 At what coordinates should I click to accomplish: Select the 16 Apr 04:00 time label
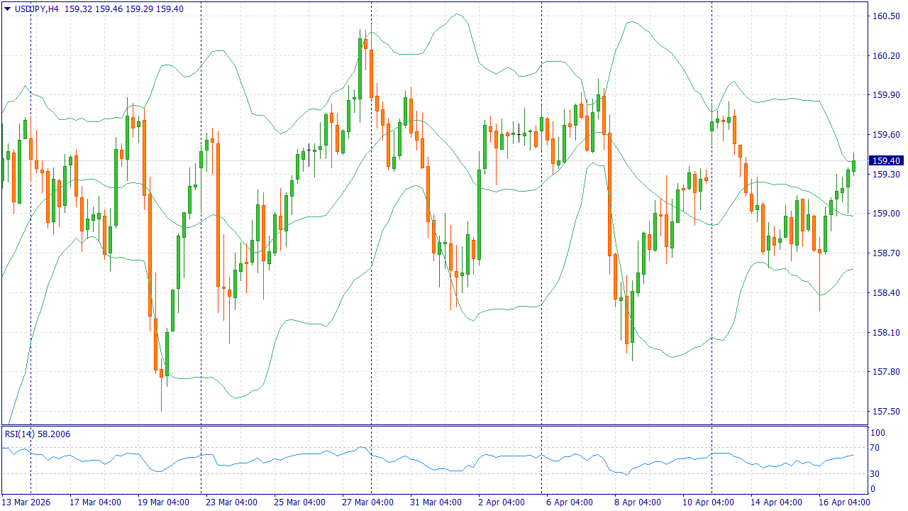pos(843,502)
